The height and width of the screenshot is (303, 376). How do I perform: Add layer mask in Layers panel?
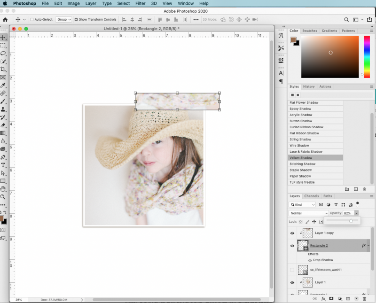click(x=331, y=299)
